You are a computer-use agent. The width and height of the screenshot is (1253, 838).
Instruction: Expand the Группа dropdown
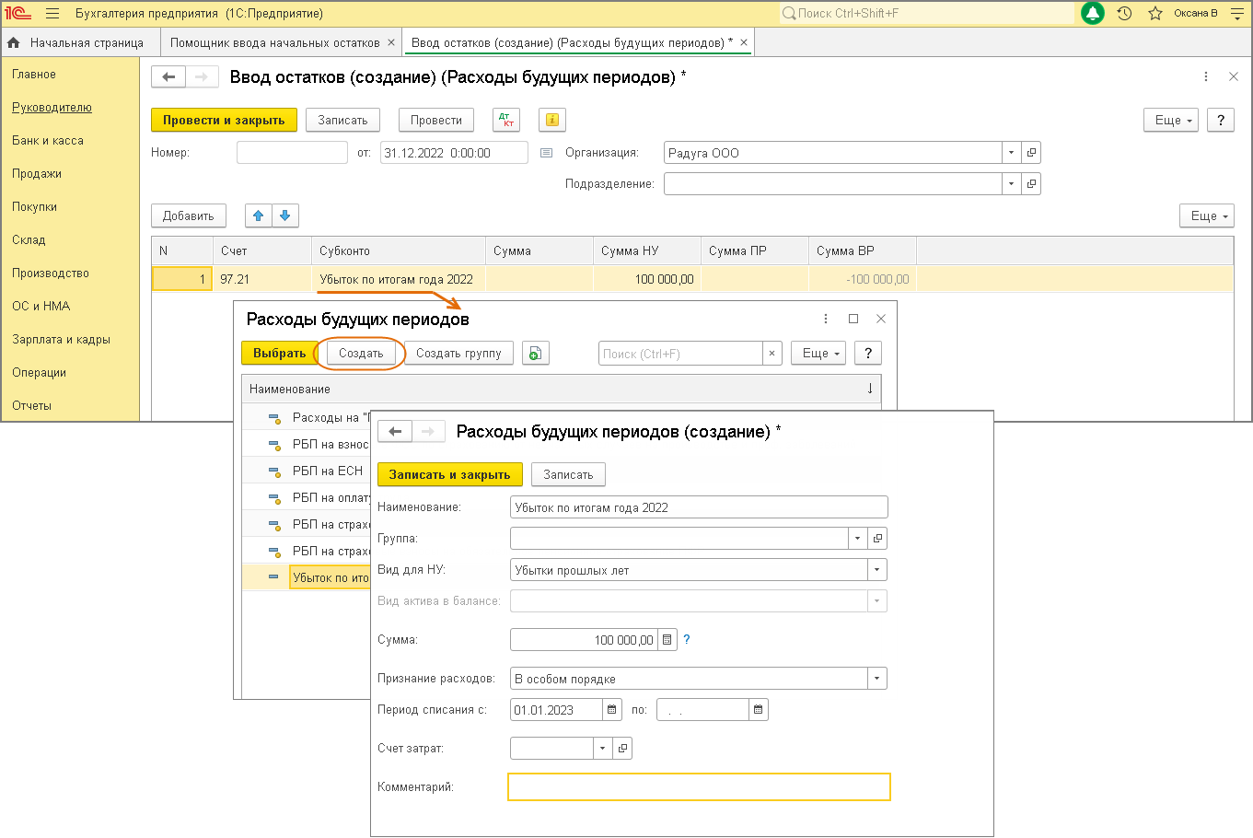tap(858, 539)
